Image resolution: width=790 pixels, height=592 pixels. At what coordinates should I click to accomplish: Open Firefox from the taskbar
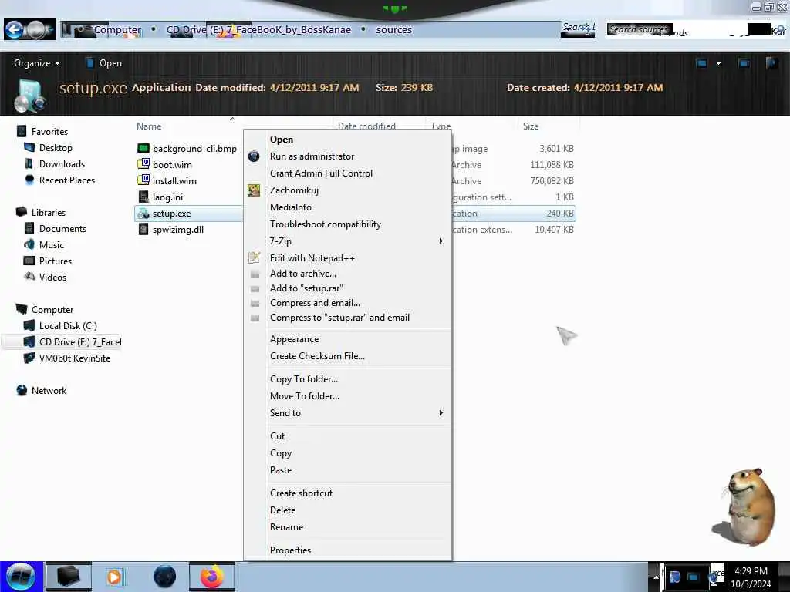(211, 577)
